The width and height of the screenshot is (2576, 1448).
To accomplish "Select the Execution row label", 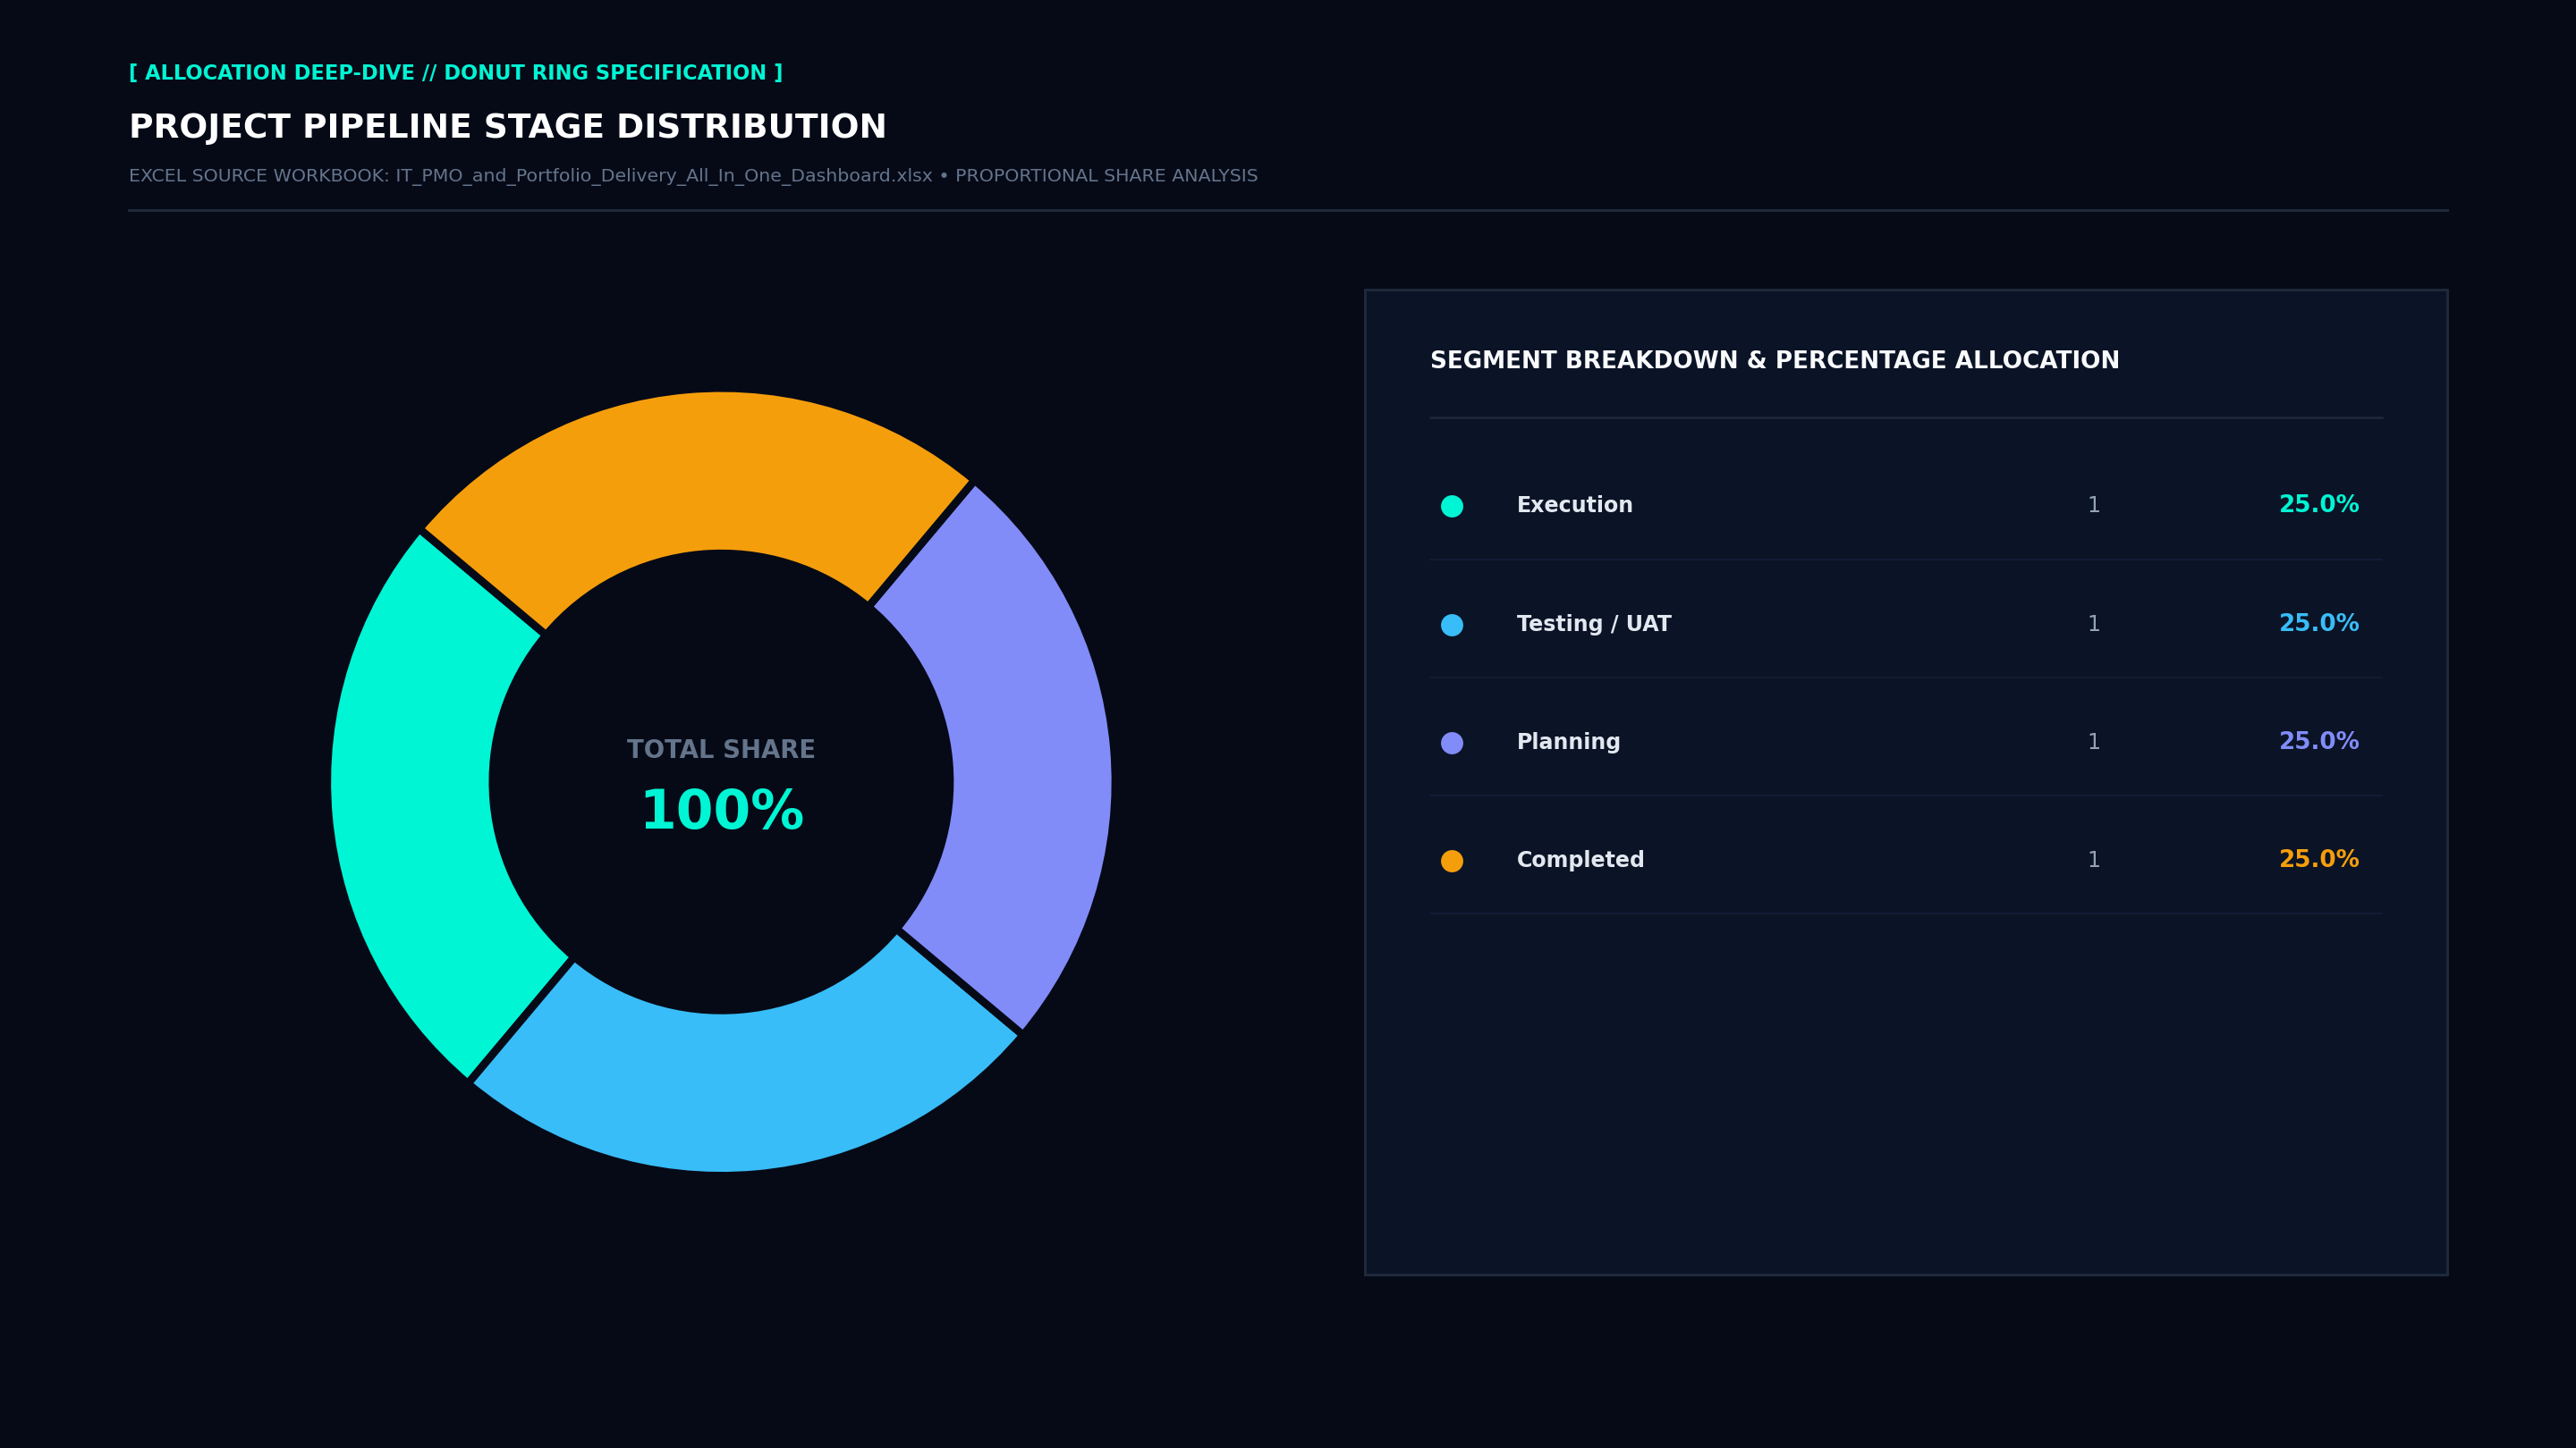I will tap(1574, 506).
